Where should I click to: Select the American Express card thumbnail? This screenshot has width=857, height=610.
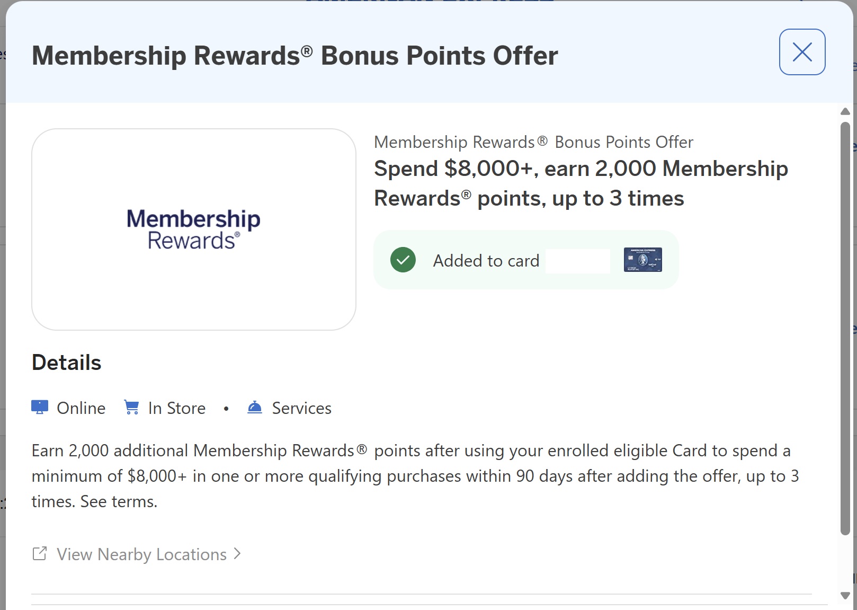click(642, 259)
